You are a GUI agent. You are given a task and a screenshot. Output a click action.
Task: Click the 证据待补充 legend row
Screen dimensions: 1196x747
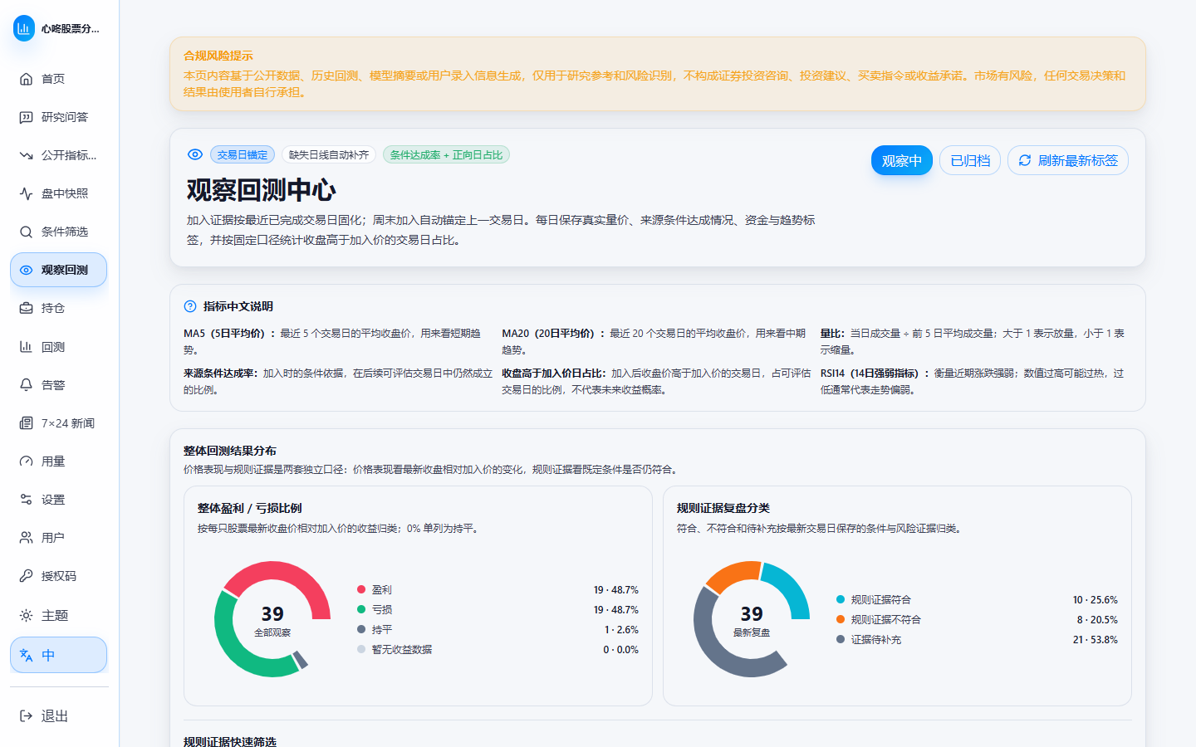(x=977, y=639)
